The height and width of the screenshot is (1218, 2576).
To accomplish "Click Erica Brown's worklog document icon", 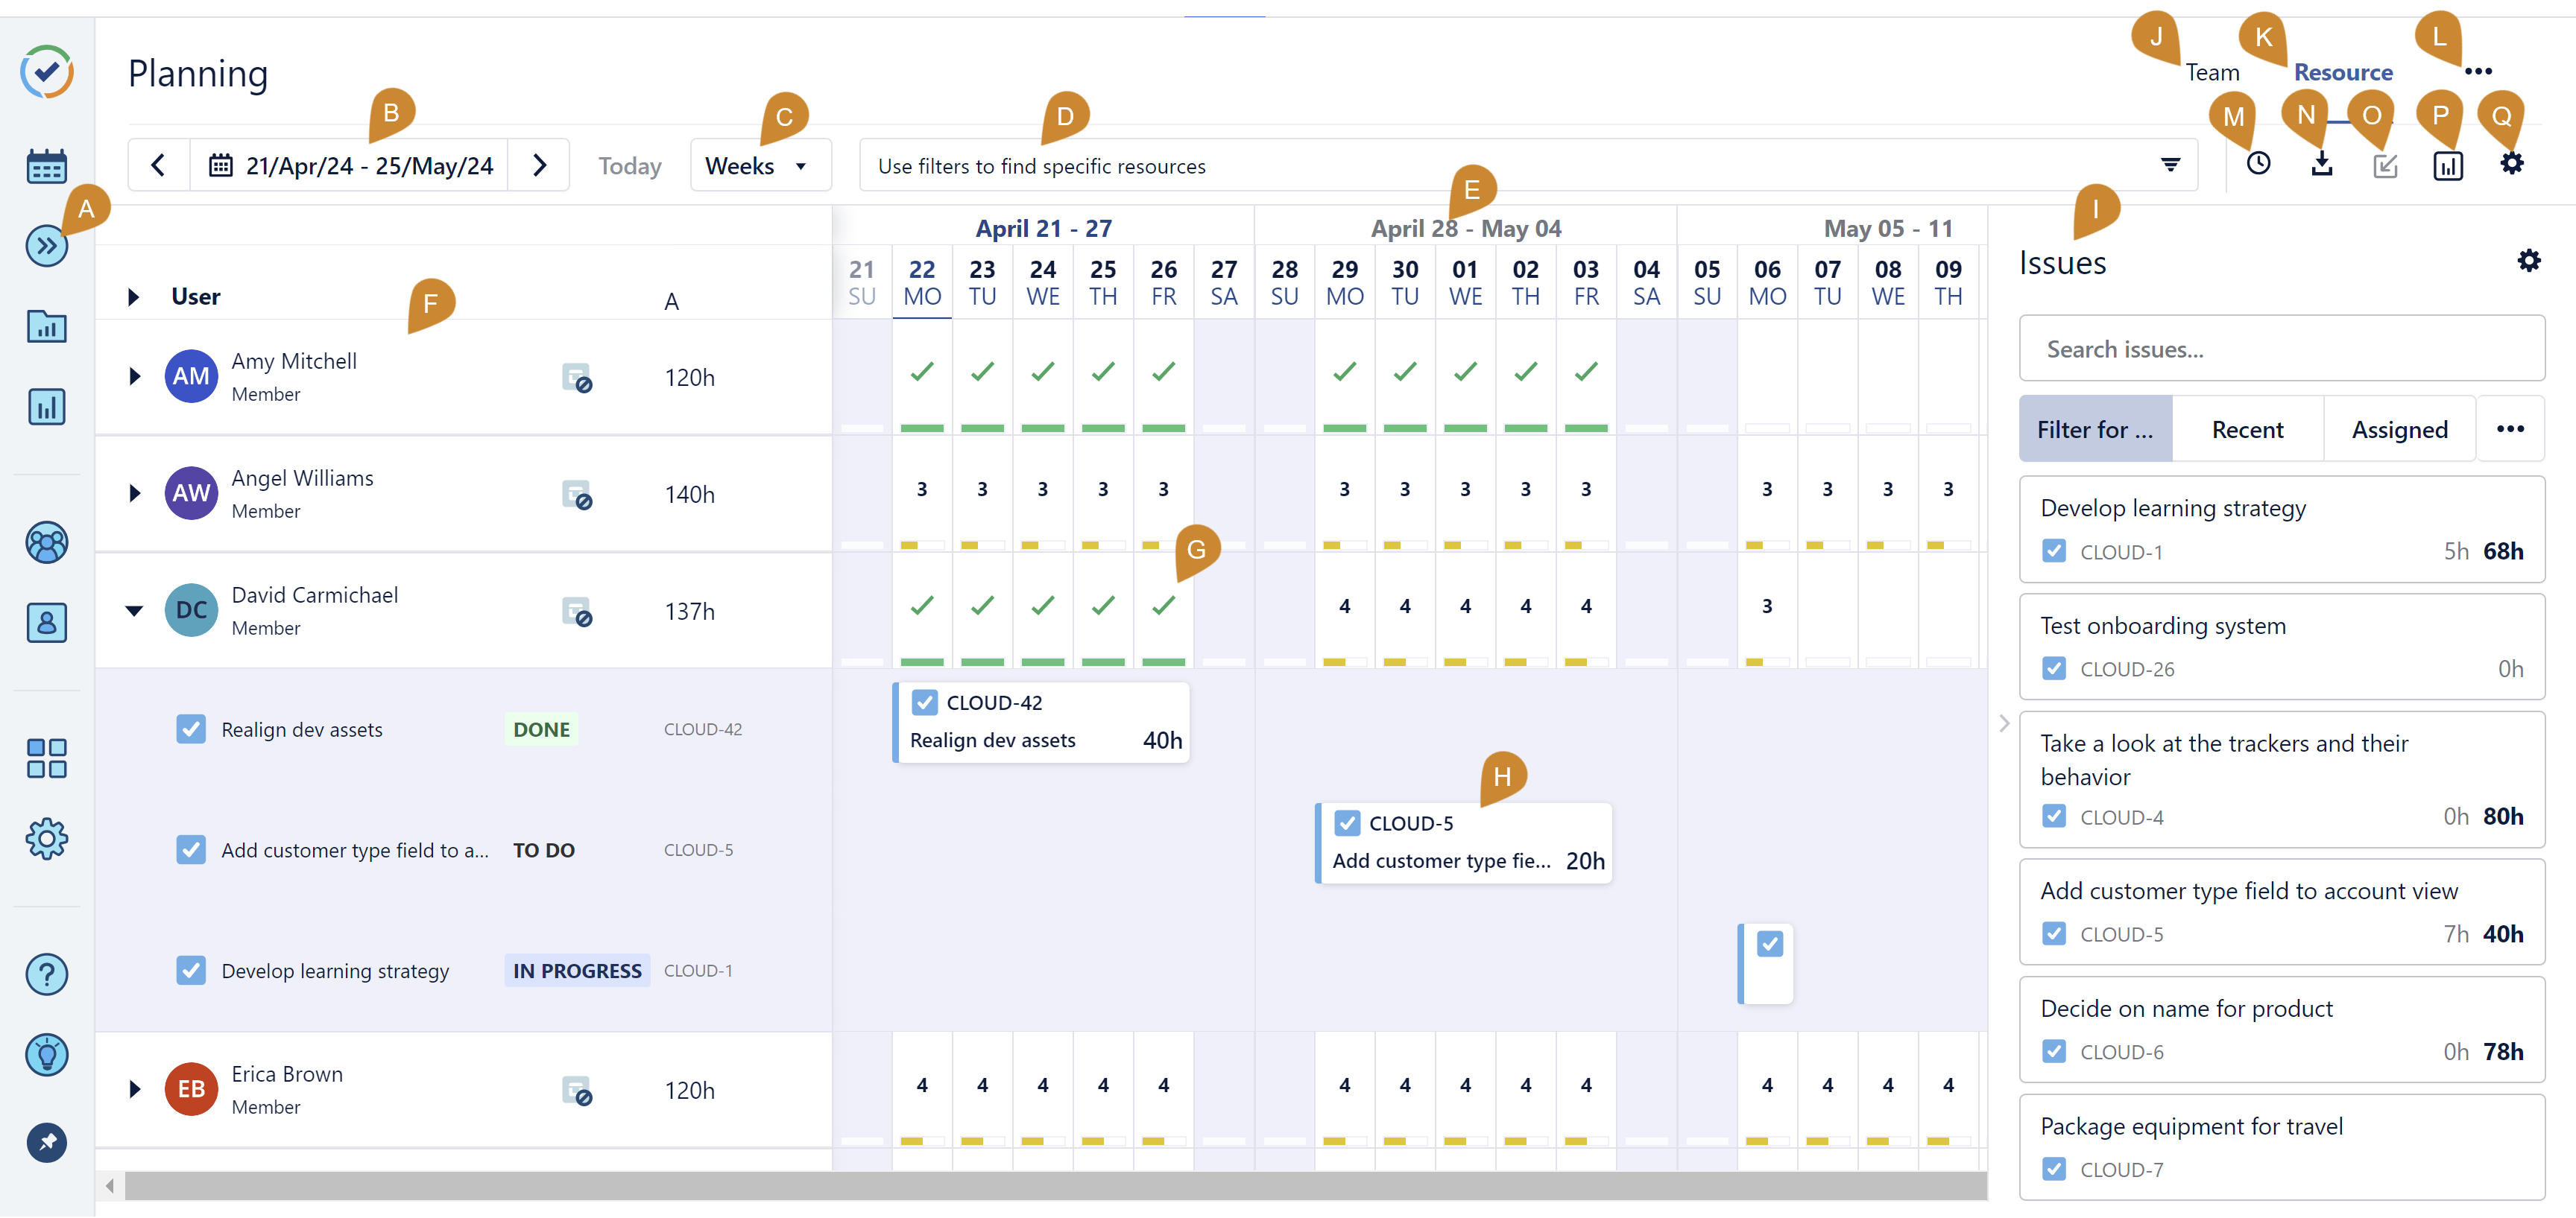I will point(577,1090).
